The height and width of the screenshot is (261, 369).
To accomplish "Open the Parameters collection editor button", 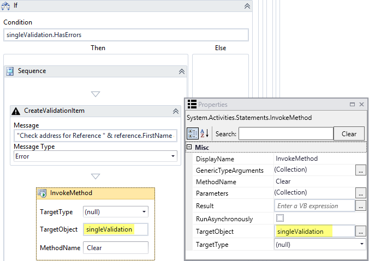I will pos(360,193).
